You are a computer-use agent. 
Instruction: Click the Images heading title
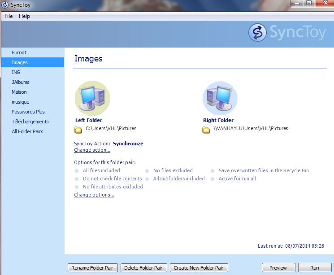(88, 59)
